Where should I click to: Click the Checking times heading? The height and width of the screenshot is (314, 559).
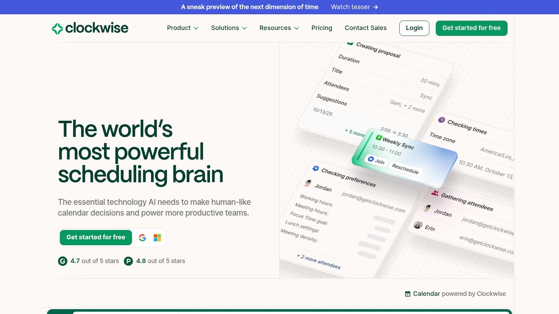click(467, 127)
